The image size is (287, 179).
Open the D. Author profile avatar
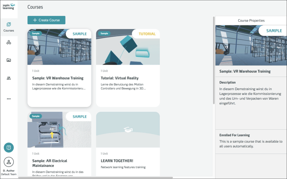[x=9, y=162]
